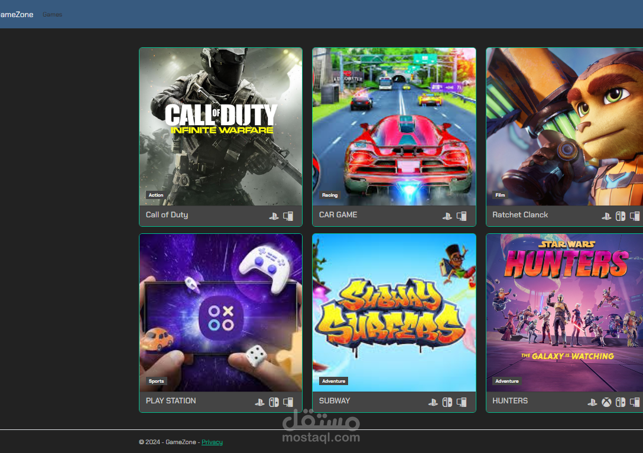Open the Ratchet Clanck cover image
Screen dimensions: 643x453
click(564, 126)
